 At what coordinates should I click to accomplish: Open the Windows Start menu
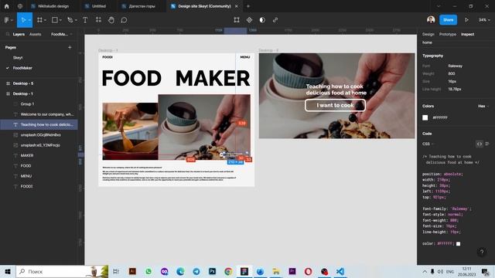coord(8,271)
